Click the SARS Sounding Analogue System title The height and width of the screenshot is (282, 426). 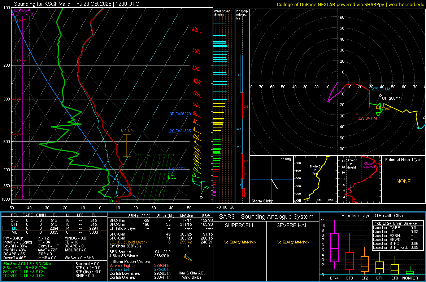click(266, 217)
